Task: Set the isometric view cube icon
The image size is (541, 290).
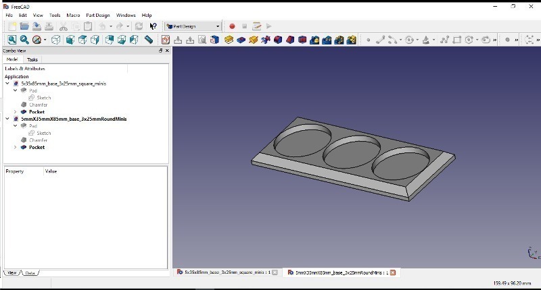Action: 56,40
